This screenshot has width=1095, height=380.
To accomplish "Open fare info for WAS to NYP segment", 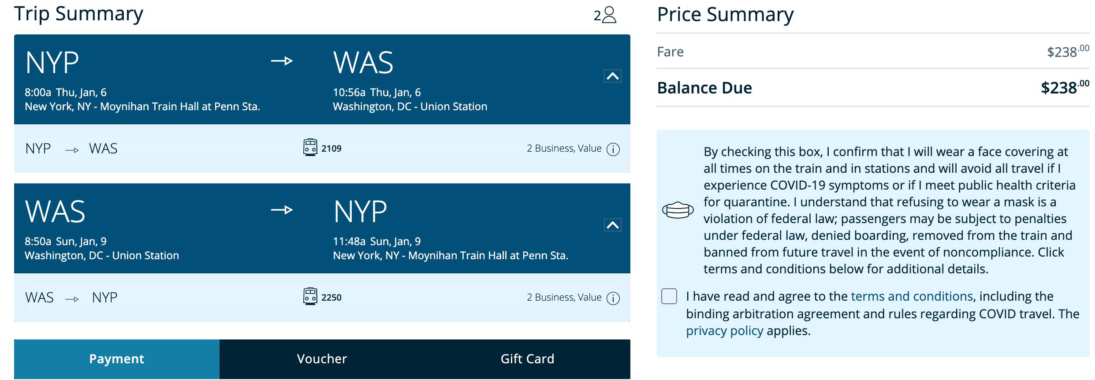I will coord(613,298).
